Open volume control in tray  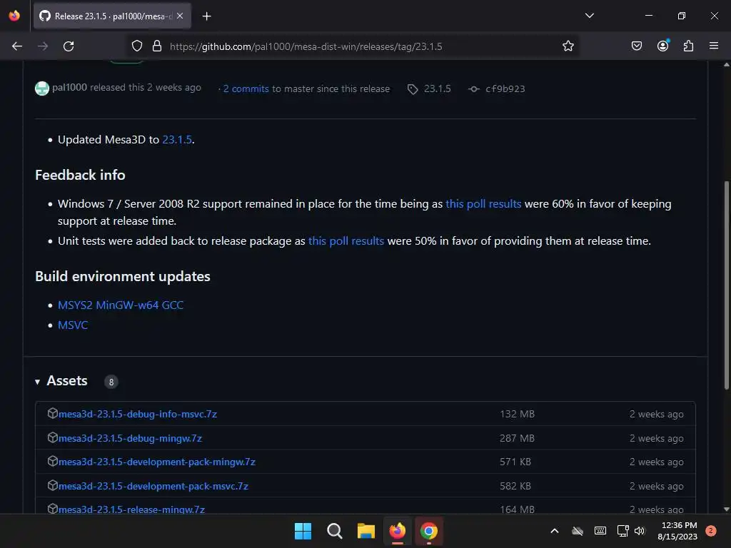point(640,531)
